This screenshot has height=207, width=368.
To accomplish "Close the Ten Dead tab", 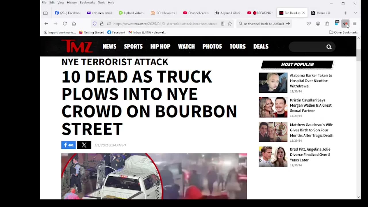I will pyautogui.click(x=303, y=13).
